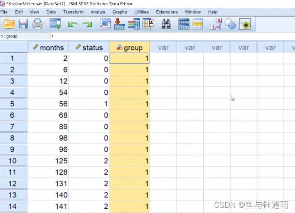Click group cell in row 12
The width and height of the screenshot is (295, 213).
point(130,184)
